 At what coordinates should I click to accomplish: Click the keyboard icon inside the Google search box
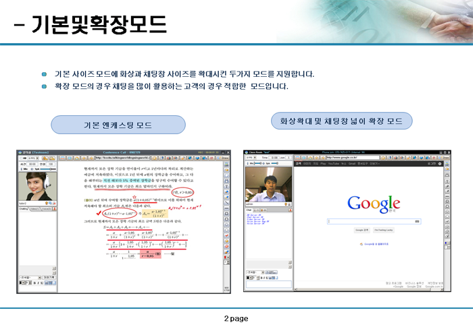(x=417, y=221)
